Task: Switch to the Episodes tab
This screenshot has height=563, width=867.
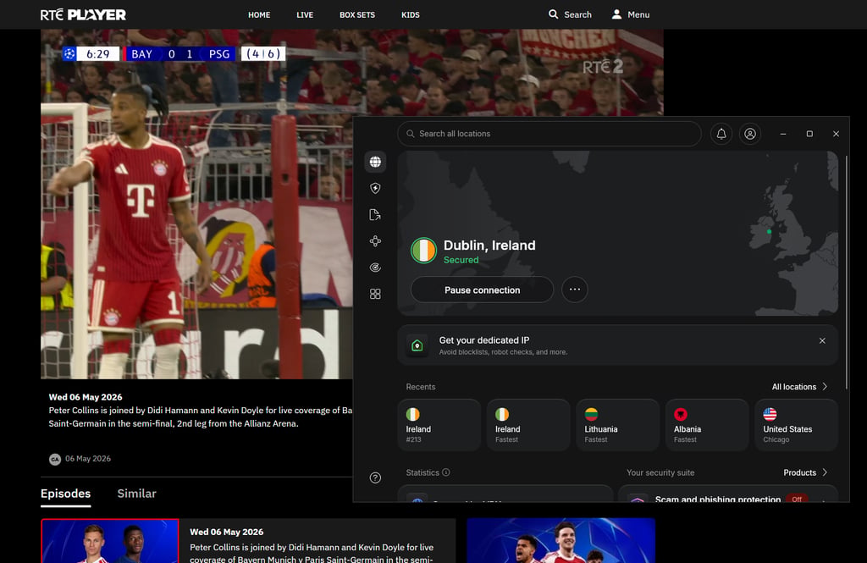Action: 66,494
